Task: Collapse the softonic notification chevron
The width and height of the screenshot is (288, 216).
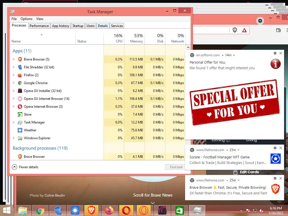Action: pyautogui.click(x=234, y=55)
